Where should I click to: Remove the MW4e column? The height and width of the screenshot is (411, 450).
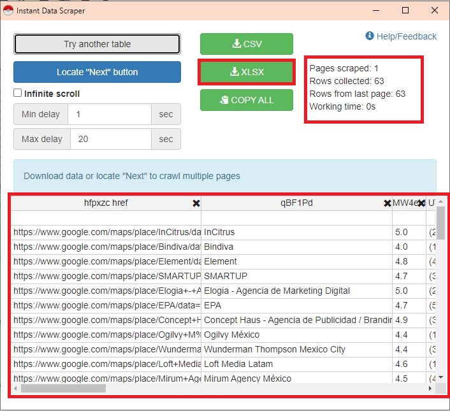tap(421, 203)
